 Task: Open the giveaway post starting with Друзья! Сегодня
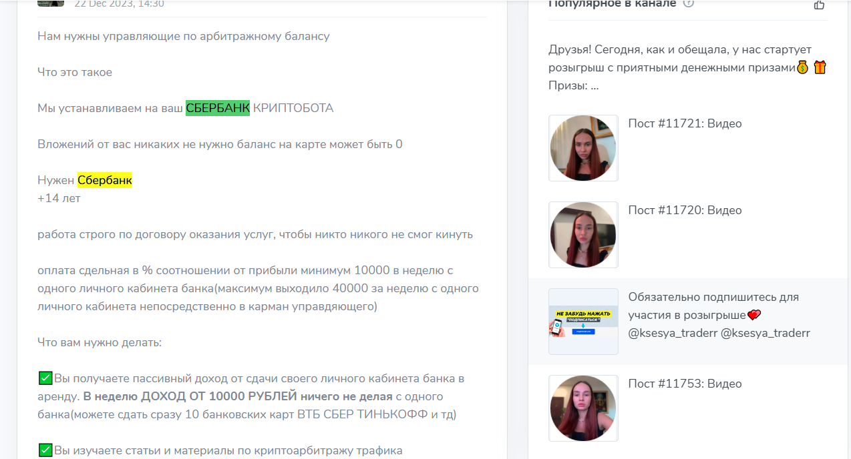click(687, 67)
